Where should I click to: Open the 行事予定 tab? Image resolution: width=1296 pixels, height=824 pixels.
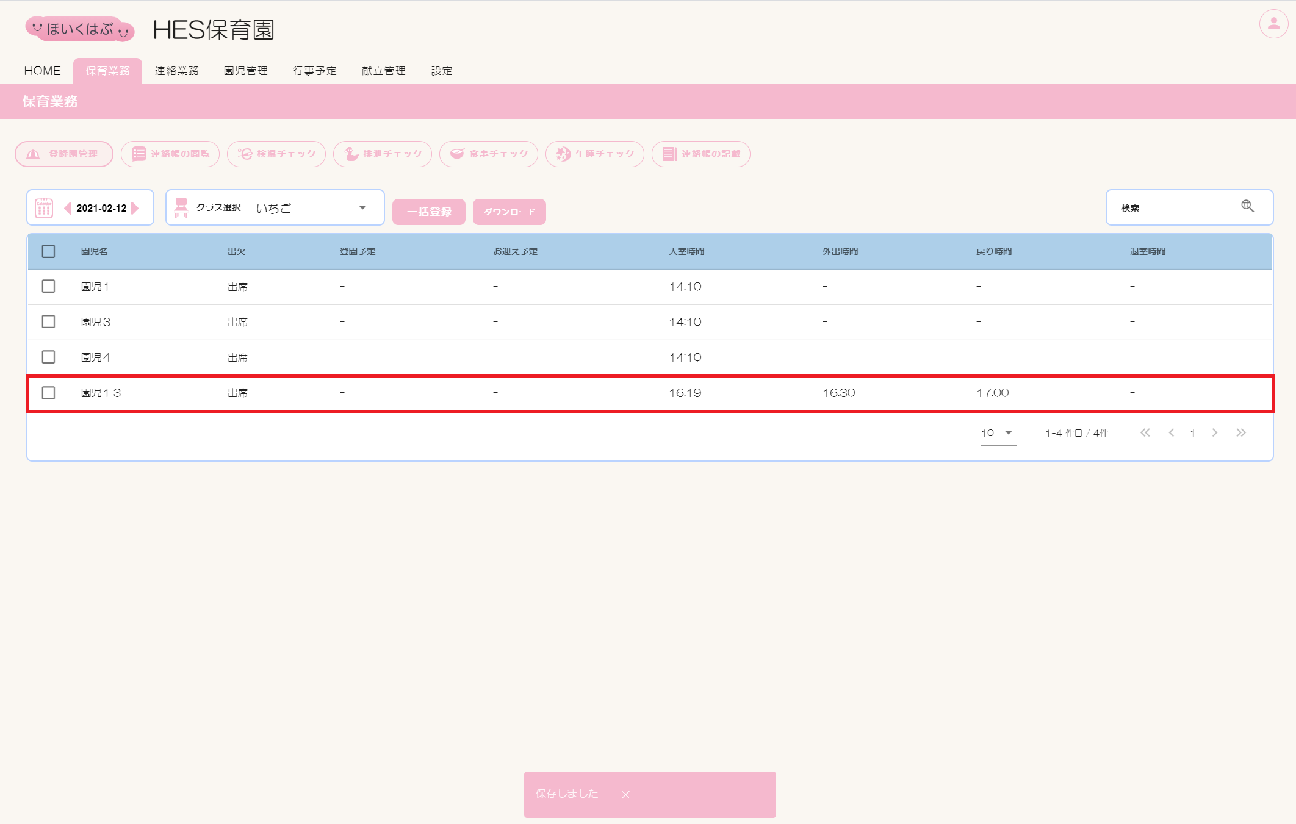315,71
